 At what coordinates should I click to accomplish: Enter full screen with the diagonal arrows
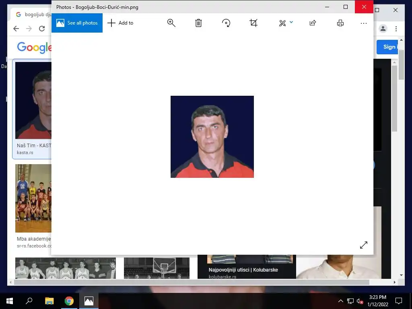[x=364, y=245]
